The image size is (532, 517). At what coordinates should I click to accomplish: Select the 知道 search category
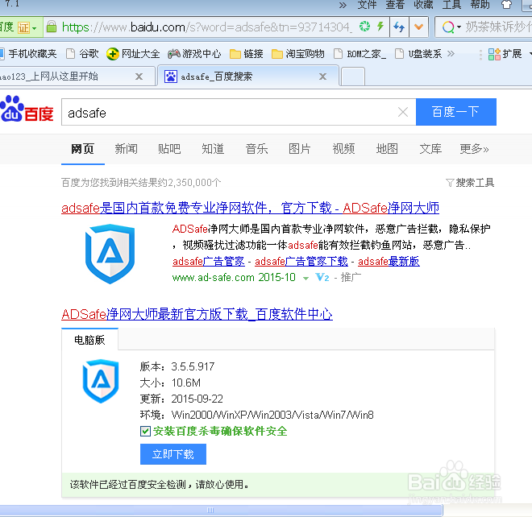click(213, 148)
